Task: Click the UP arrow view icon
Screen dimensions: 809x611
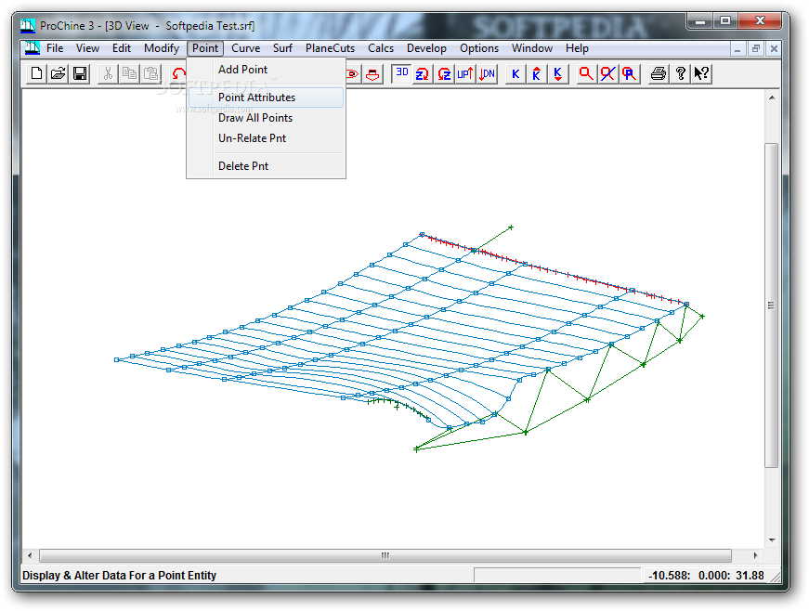Action: coord(464,73)
